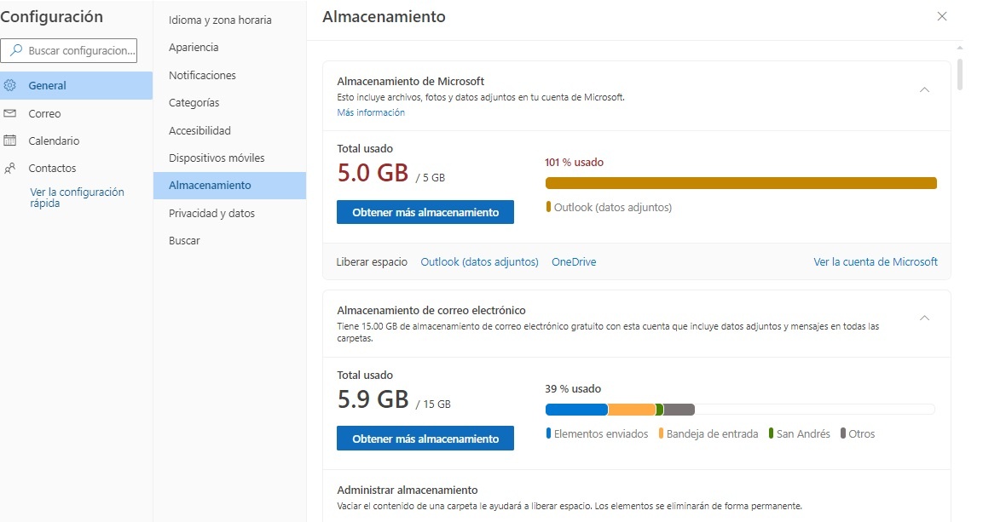Click the 5.9 GB total used value

tap(373, 399)
